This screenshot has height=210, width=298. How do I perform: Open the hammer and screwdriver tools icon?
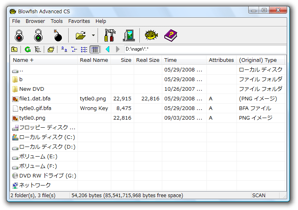click(110, 36)
